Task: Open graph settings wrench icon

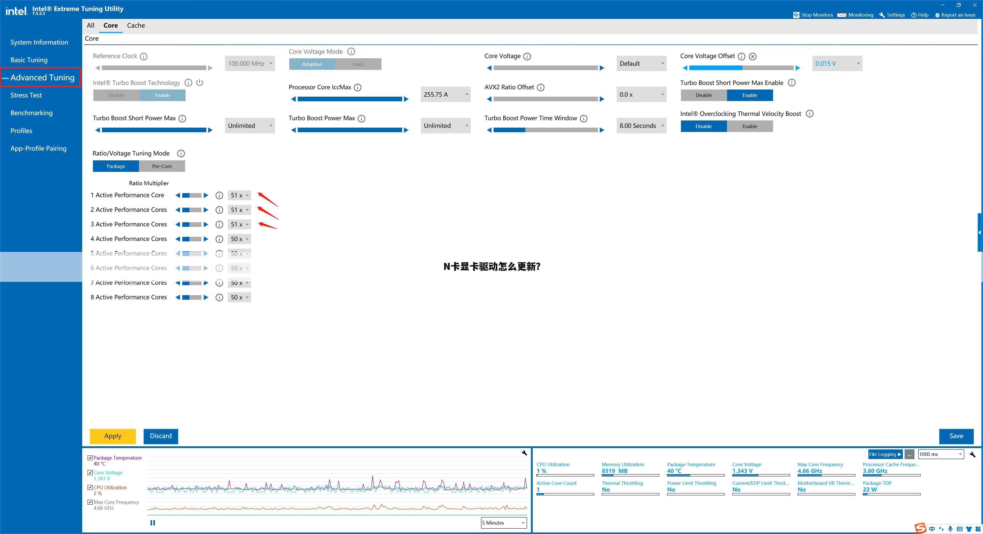Action: pos(524,453)
